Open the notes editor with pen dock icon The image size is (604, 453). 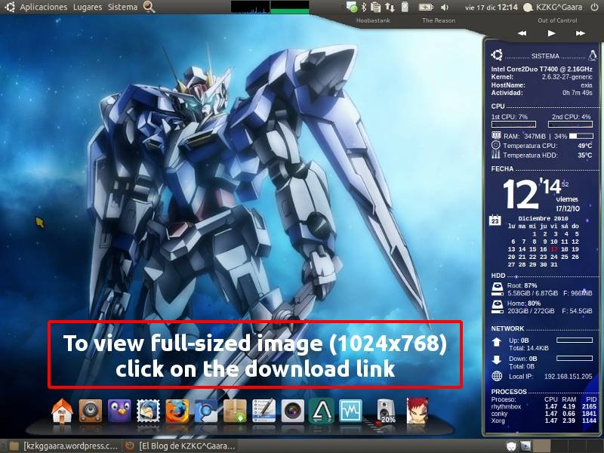(x=263, y=411)
